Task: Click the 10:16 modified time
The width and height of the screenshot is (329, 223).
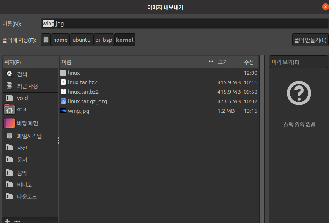Action: (x=250, y=82)
